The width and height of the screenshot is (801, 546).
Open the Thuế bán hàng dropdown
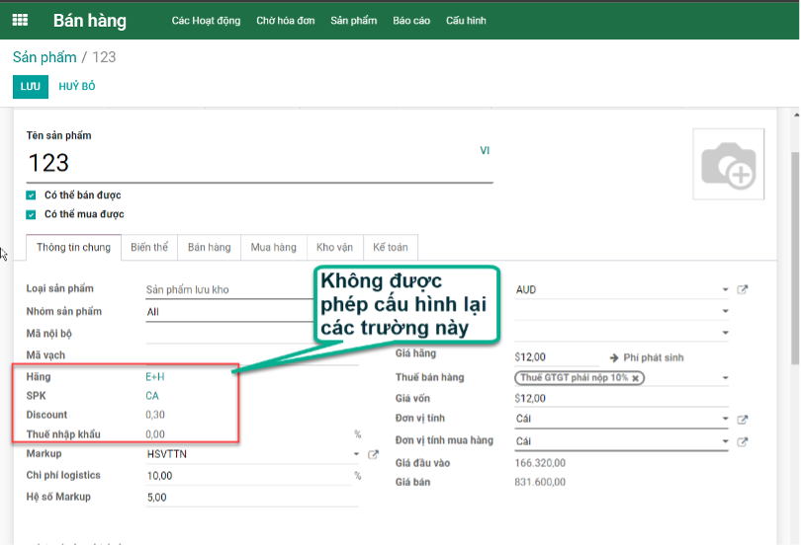click(x=725, y=378)
